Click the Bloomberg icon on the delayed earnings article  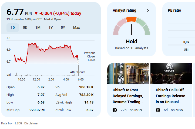pos(115,110)
